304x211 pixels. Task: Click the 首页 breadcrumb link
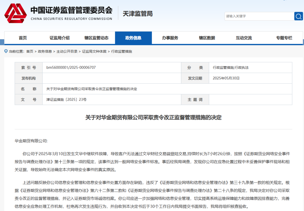[30, 52]
